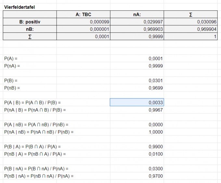221x183 pixels.
Task: Select the Σ row label cell
Action: tap(30, 37)
